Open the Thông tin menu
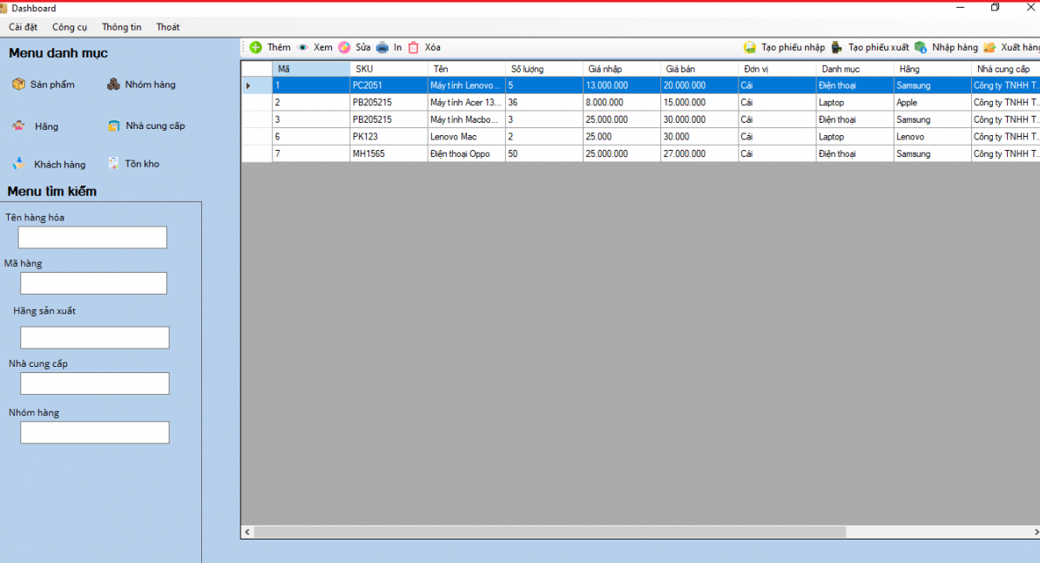This screenshot has height=563, width=1040. pos(121,27)
